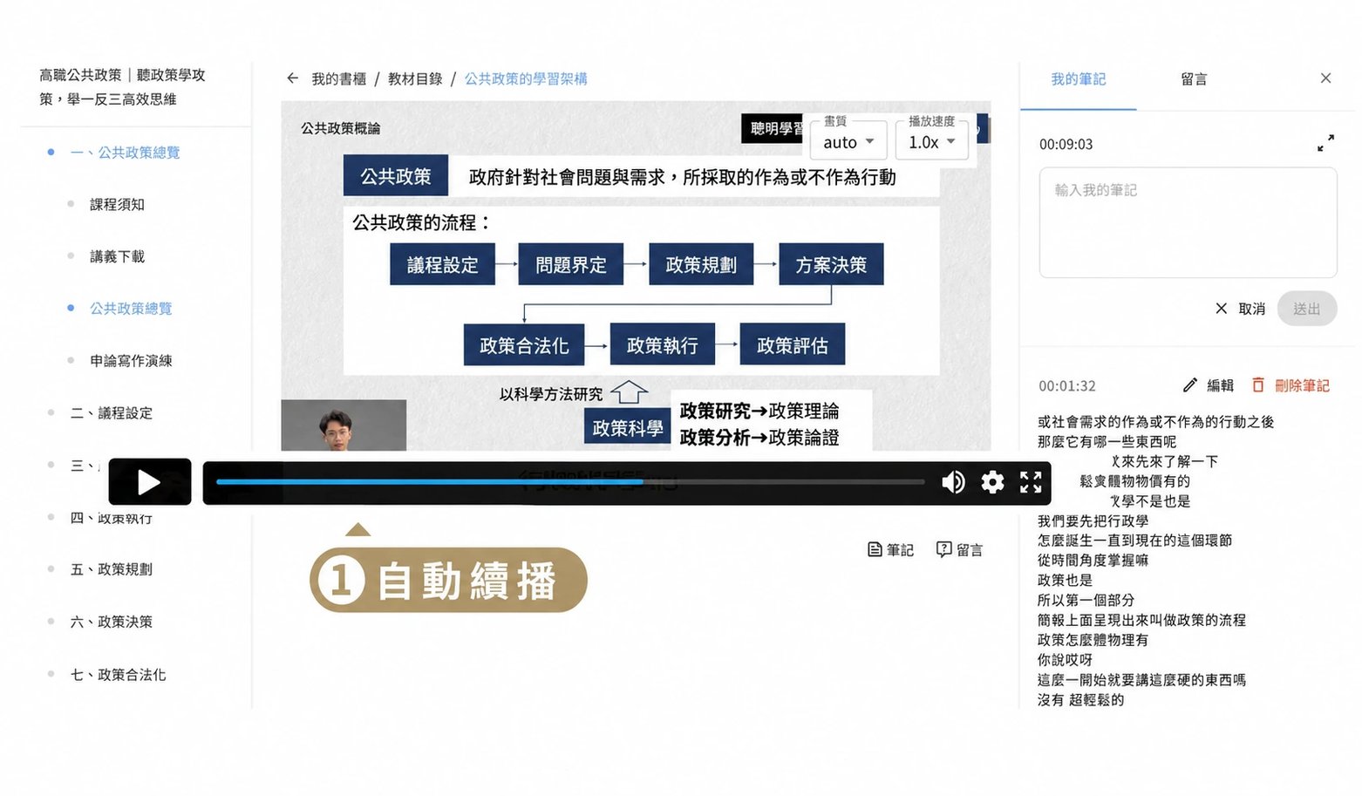The height and width of the screenshot is (796, 1362).
Task: Click the 00:01:32 note timestamp
Action: click(x=1066, y=386)
